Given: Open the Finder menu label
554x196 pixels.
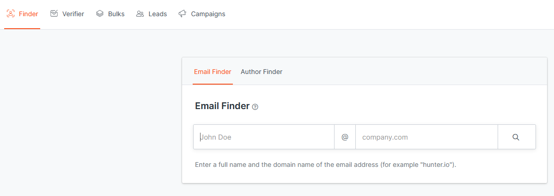Looking at the screenshot, I should pos(29,14).
